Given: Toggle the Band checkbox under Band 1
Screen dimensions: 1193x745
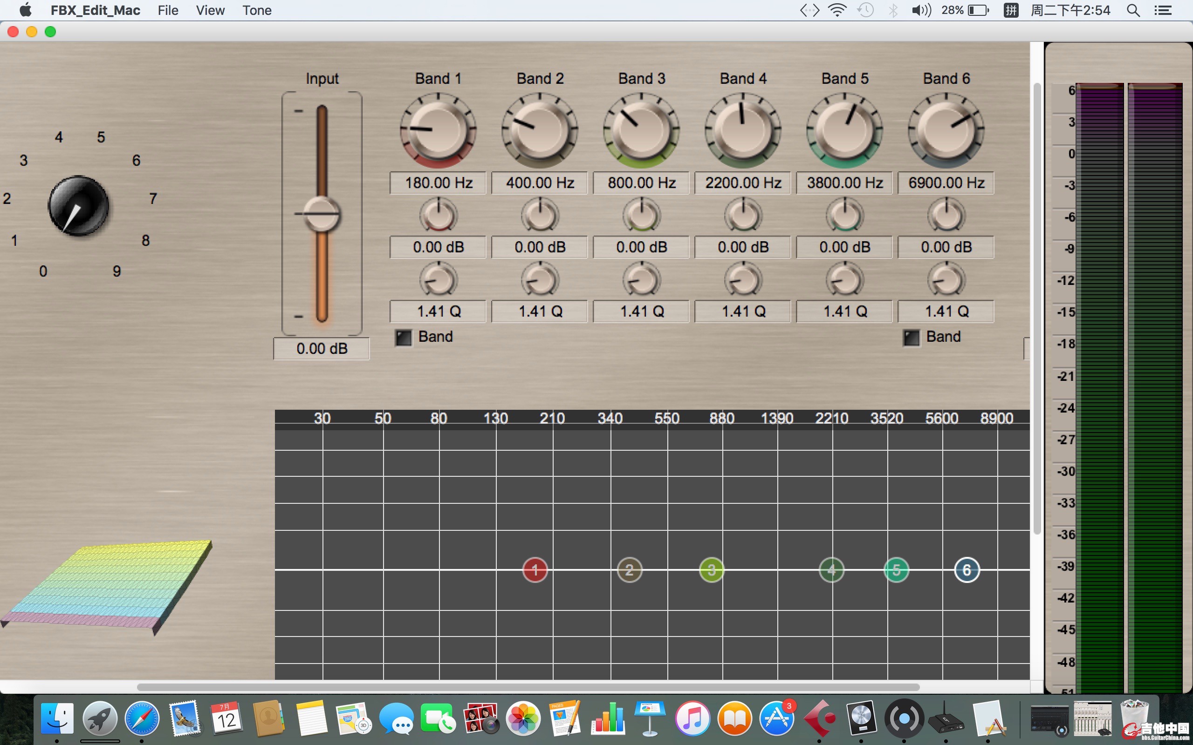Looking at the screenshot, I should click(404, 338).
